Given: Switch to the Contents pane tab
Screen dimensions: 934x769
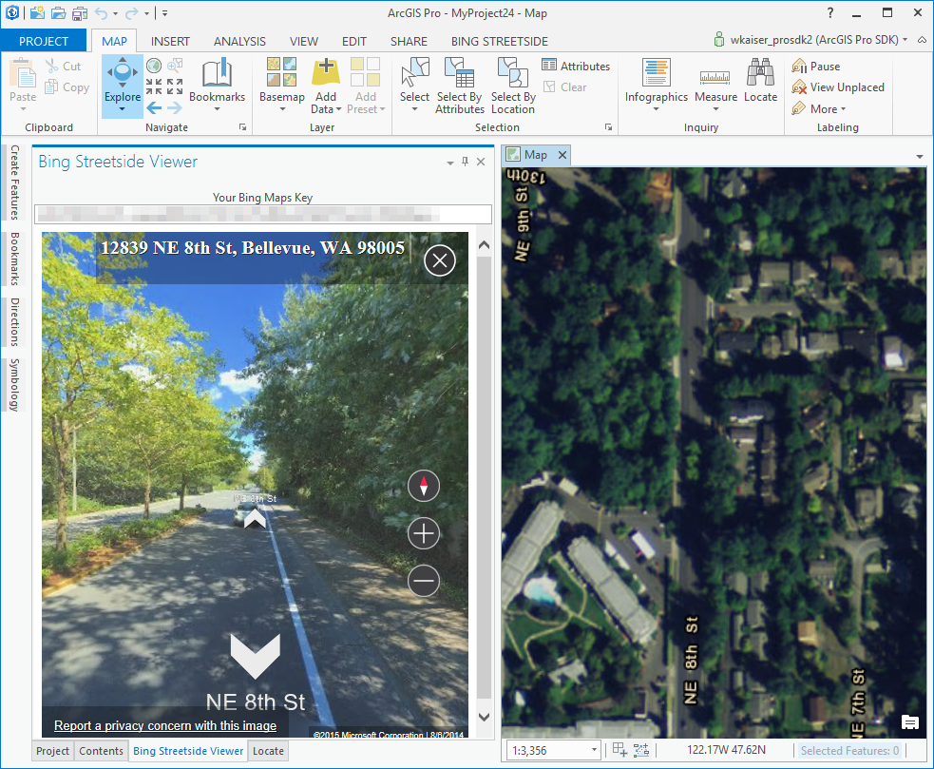Looking at the screenshot, I should pos(101,751).
